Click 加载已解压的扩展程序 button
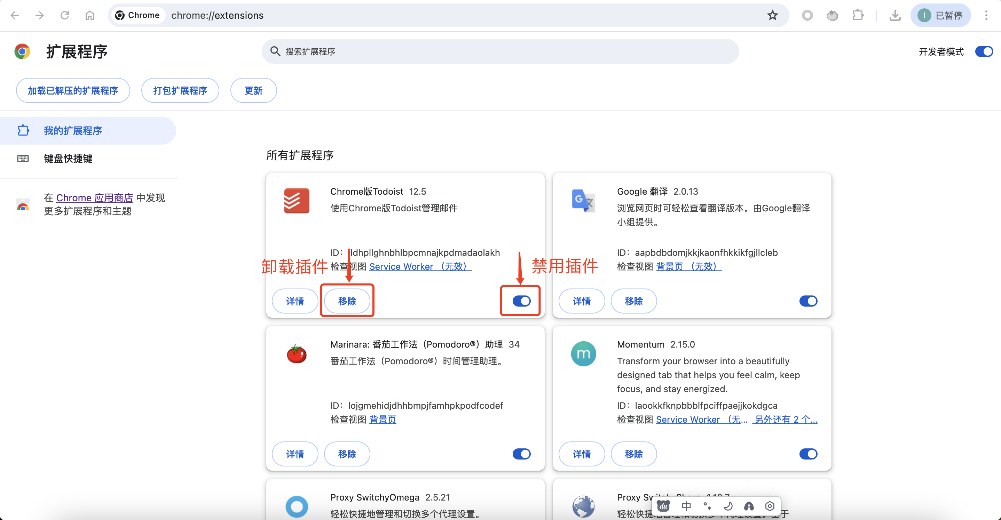The width and height of the screenshot is (1001, 520). (73, 90)
